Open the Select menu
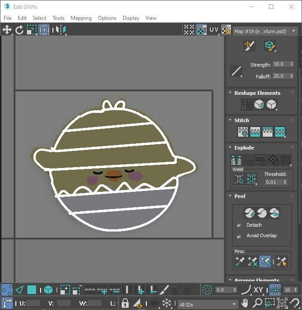 [x=39, y=18]
